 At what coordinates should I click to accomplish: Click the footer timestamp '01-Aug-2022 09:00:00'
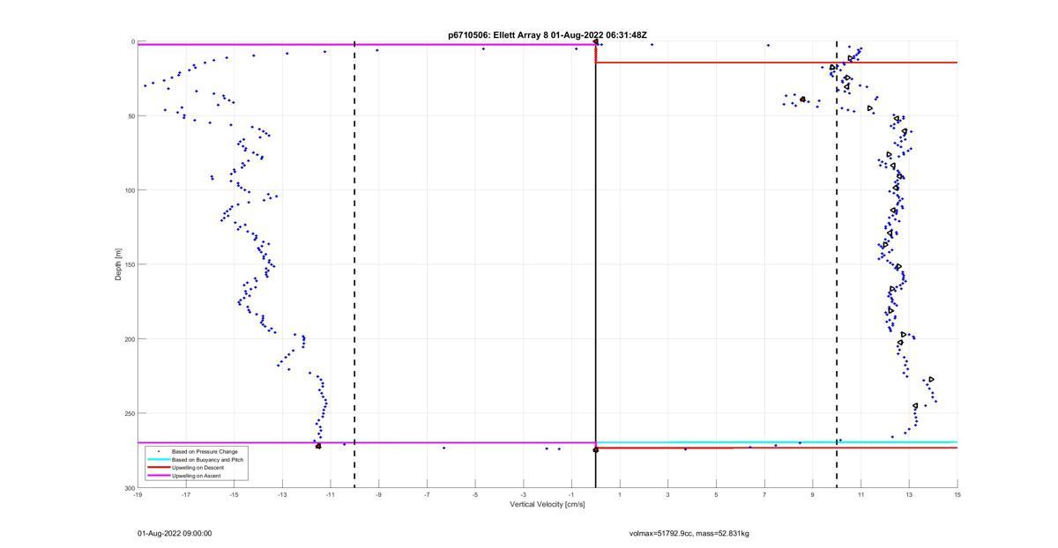pyautogui.click(x=175, y=533)
